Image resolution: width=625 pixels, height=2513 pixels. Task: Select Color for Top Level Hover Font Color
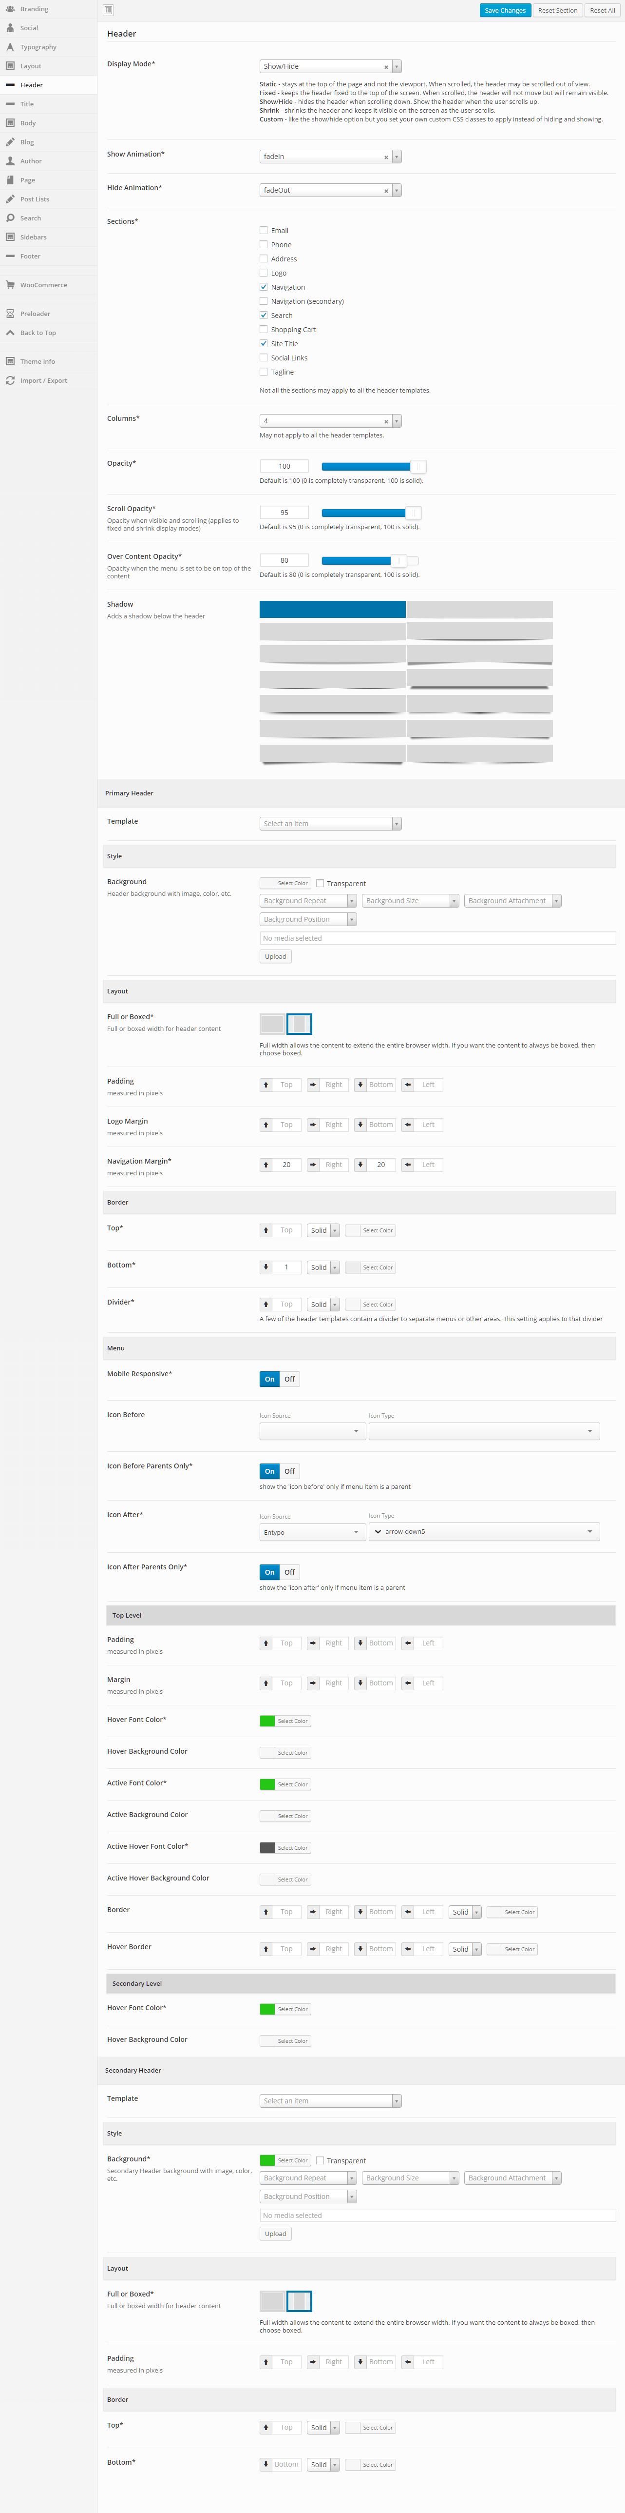[284, 1721]
